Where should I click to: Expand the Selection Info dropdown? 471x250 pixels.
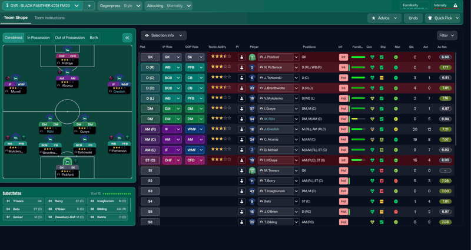(x=164, y=35)
